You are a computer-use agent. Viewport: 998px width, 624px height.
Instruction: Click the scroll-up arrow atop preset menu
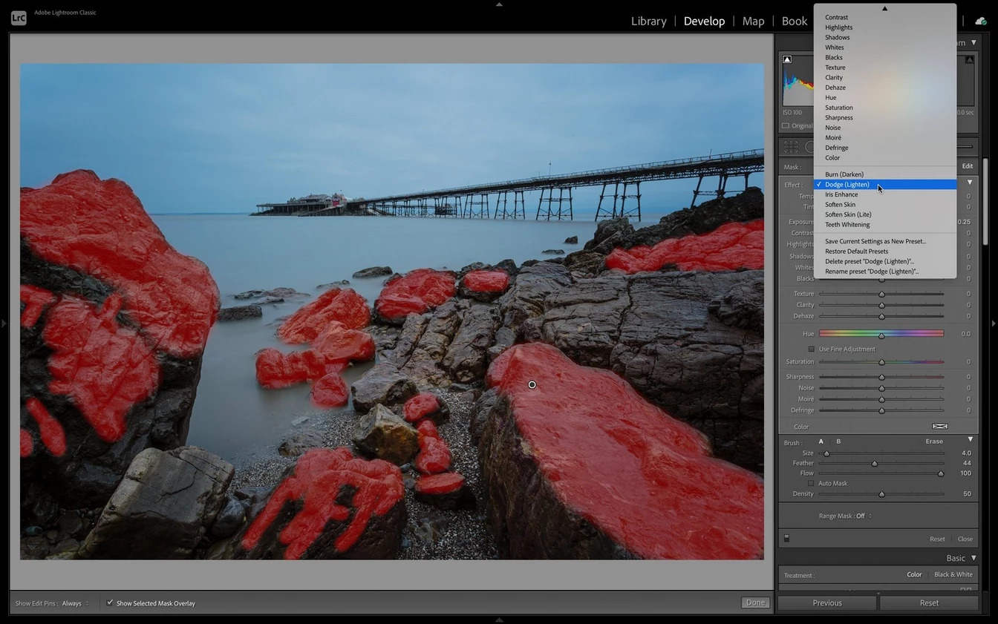(884, 9)
